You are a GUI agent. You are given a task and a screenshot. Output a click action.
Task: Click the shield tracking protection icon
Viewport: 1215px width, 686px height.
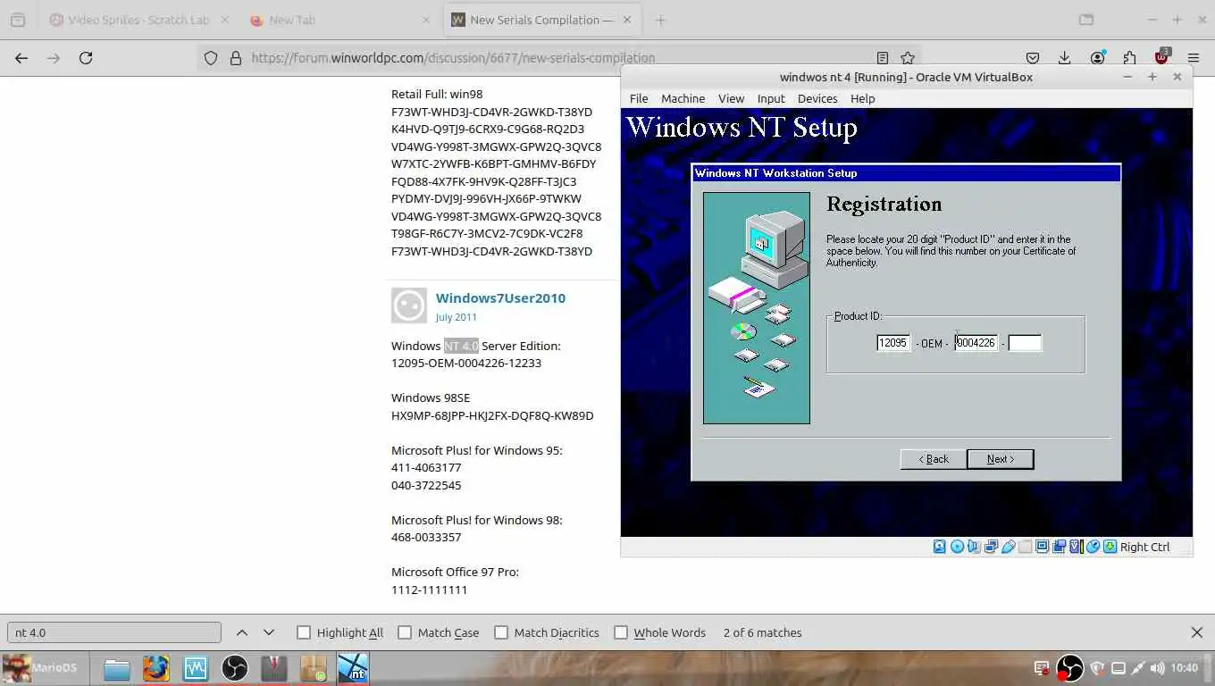(211, 58)
